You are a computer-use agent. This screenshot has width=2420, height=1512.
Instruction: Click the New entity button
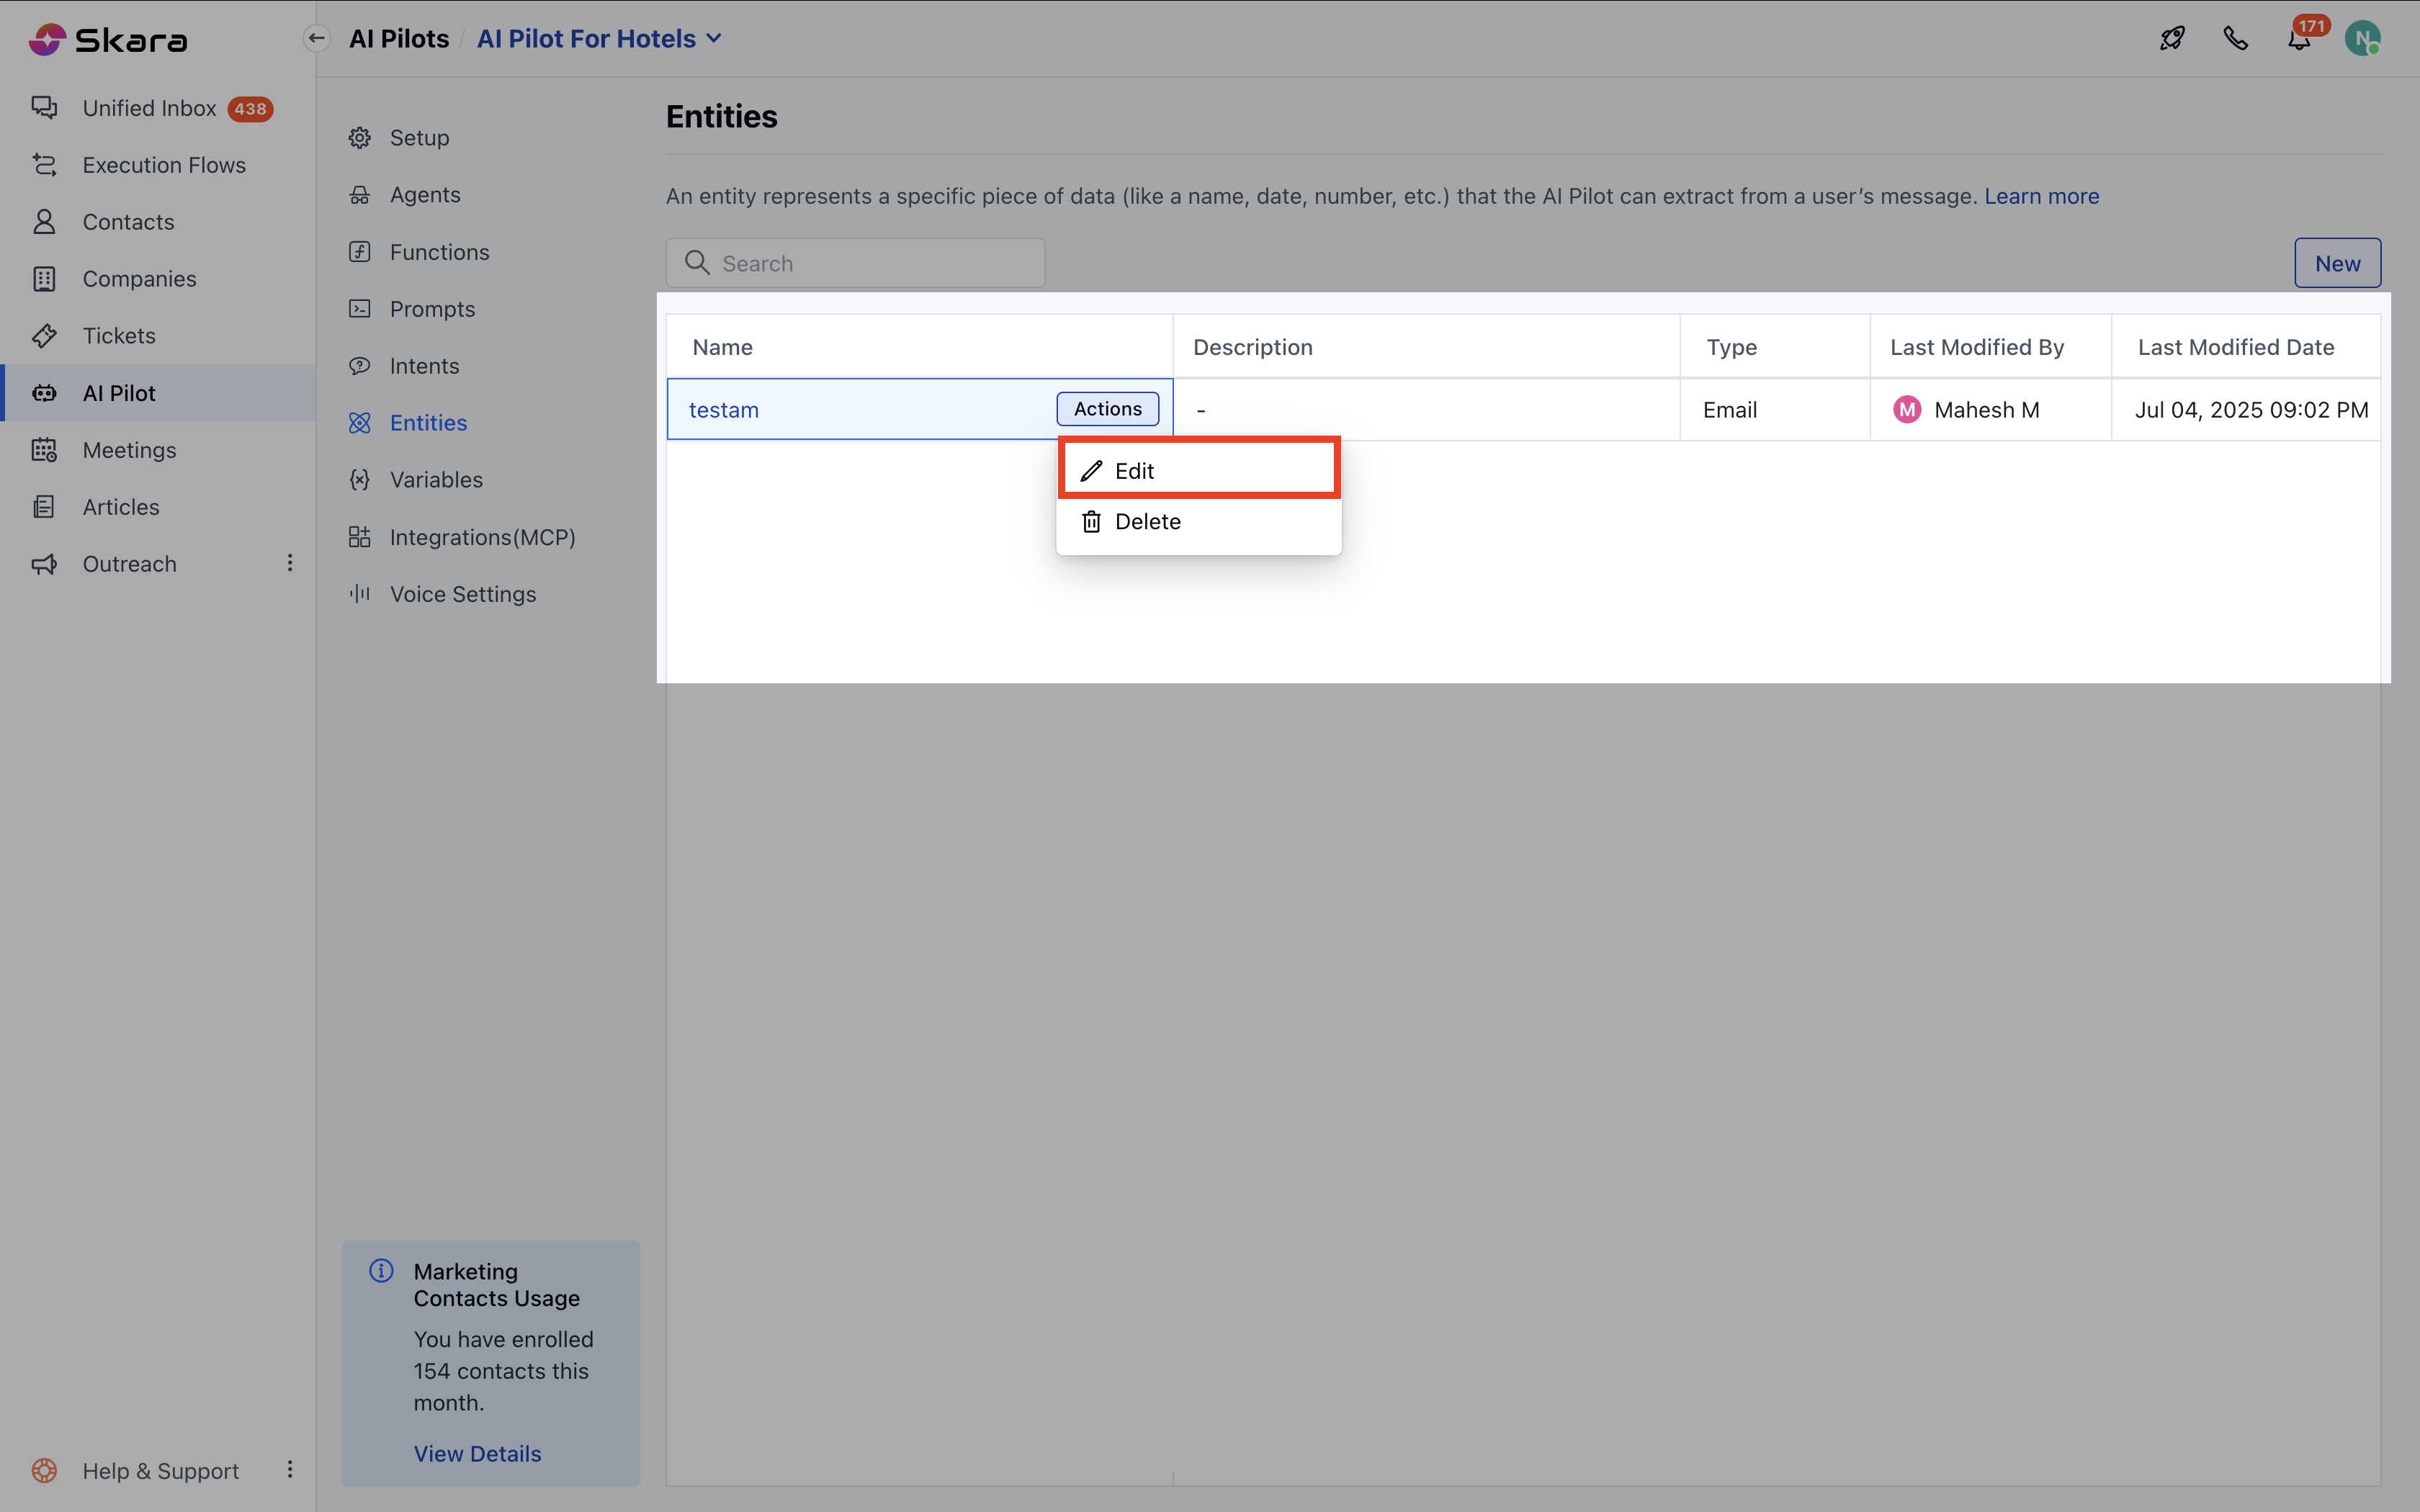[x=2336, y=263]
